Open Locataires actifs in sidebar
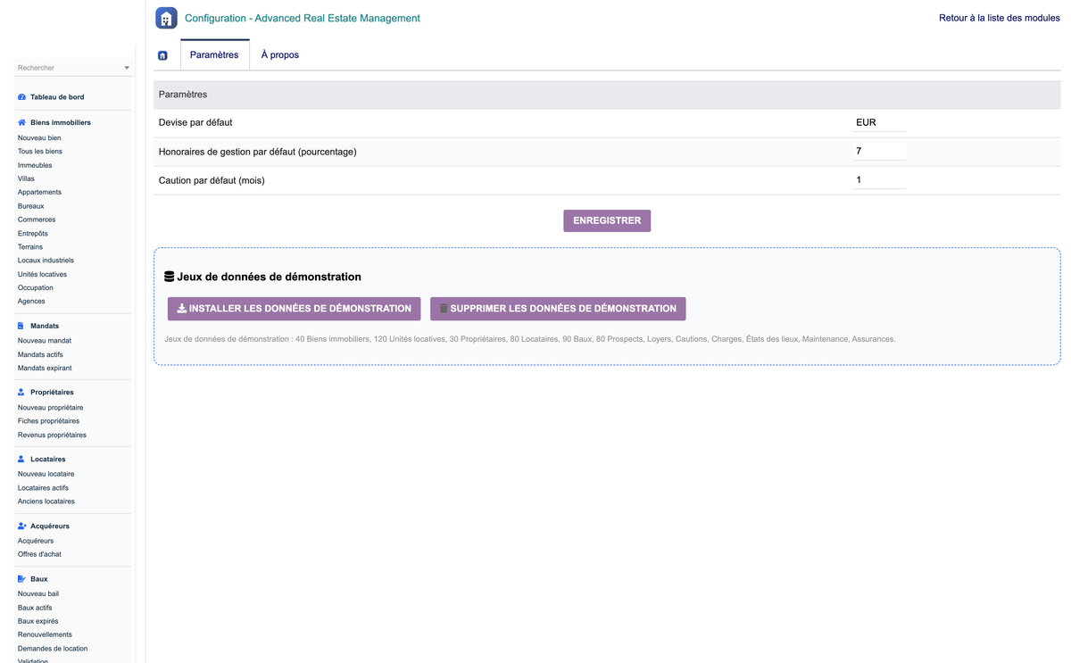 click(43, 487)
